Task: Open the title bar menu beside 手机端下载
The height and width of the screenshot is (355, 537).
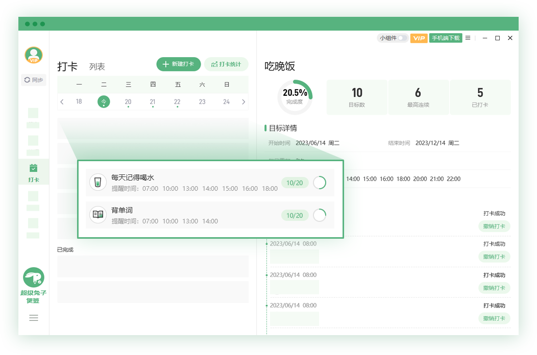Action: click(x=468, y=38)
